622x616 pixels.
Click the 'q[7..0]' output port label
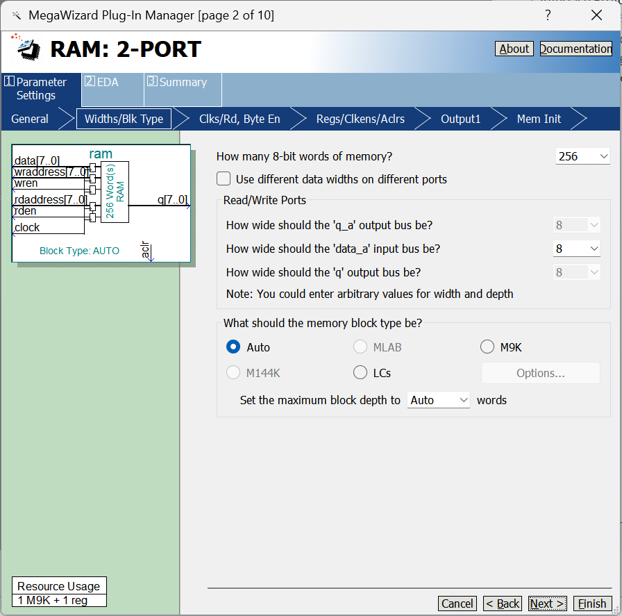172,199
